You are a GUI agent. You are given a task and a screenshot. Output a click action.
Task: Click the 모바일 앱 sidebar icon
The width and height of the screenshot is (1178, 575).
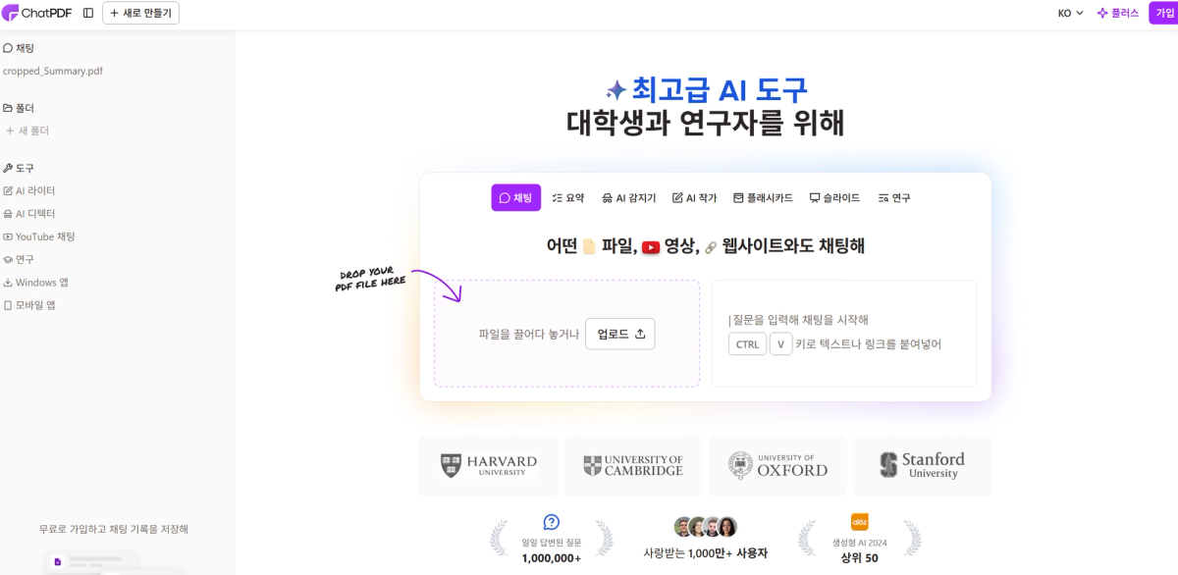pyautogui.click(x=11, y=304)
